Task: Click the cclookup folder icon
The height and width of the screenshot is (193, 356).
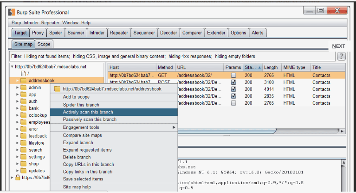Action: coord(23,115)
